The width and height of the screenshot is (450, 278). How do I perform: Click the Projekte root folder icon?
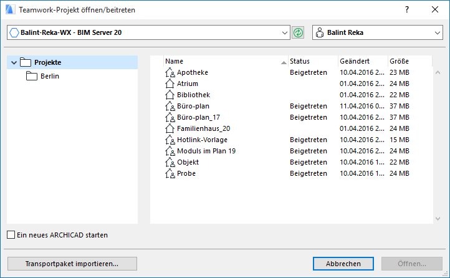click(26, 62)
